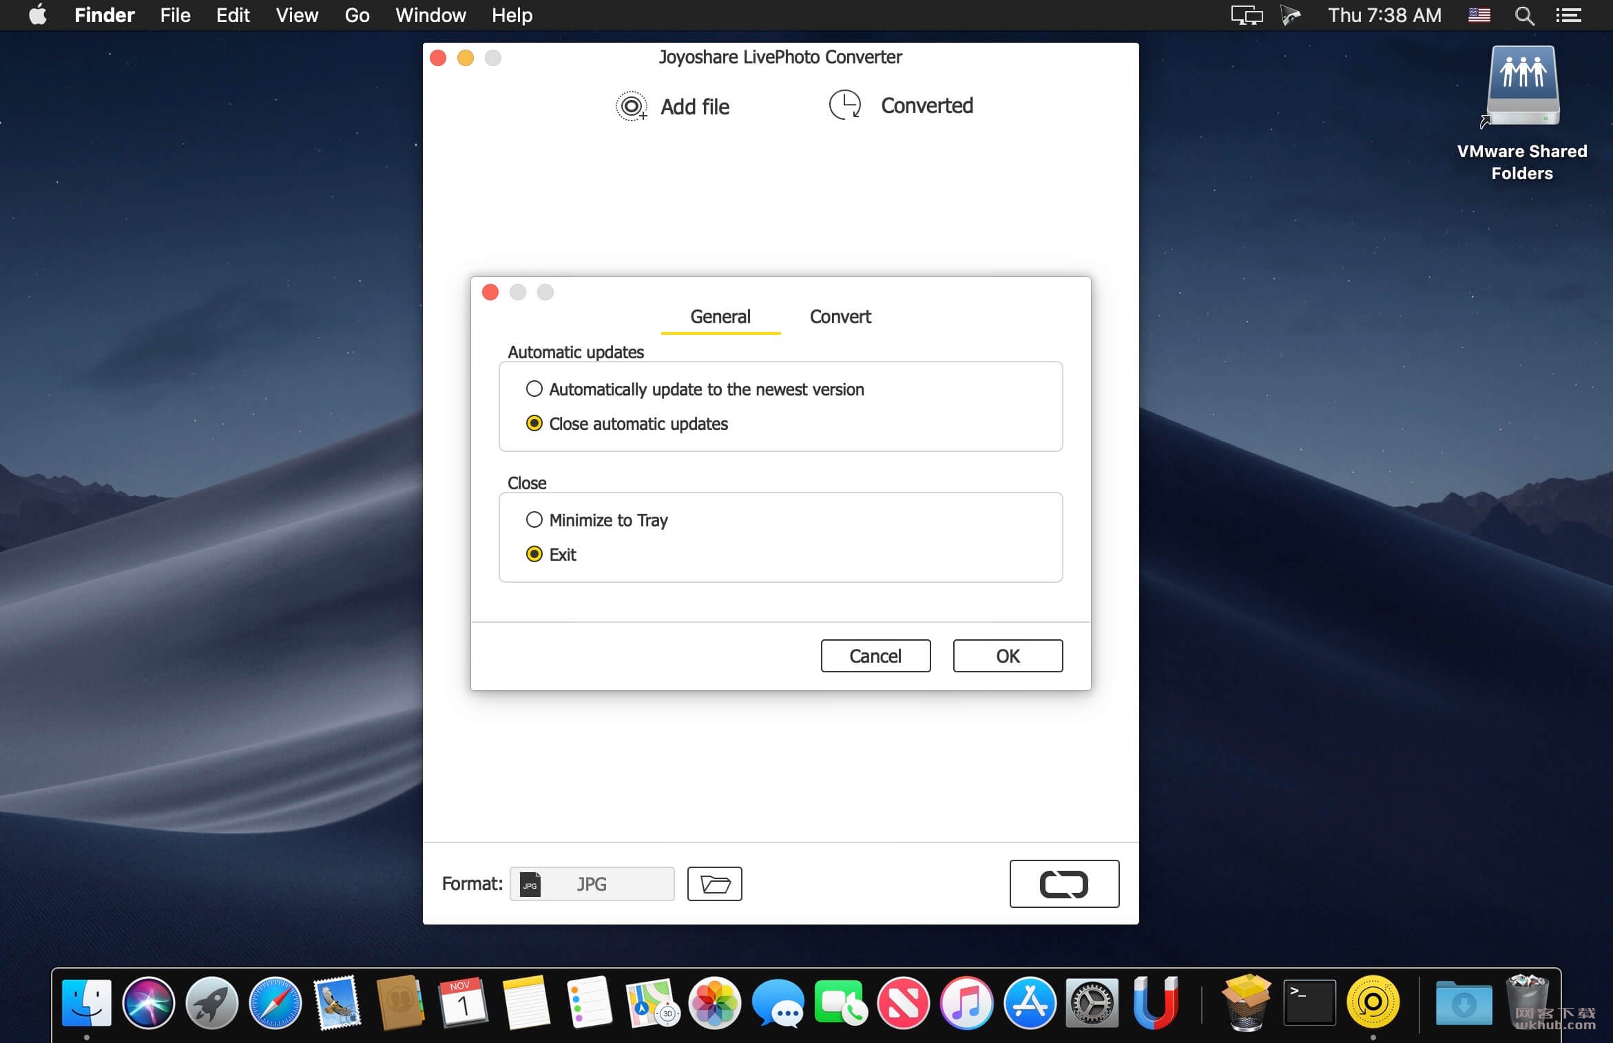
Task: Confirm preferences with OK button
Action: click(x=1008, y=656)
